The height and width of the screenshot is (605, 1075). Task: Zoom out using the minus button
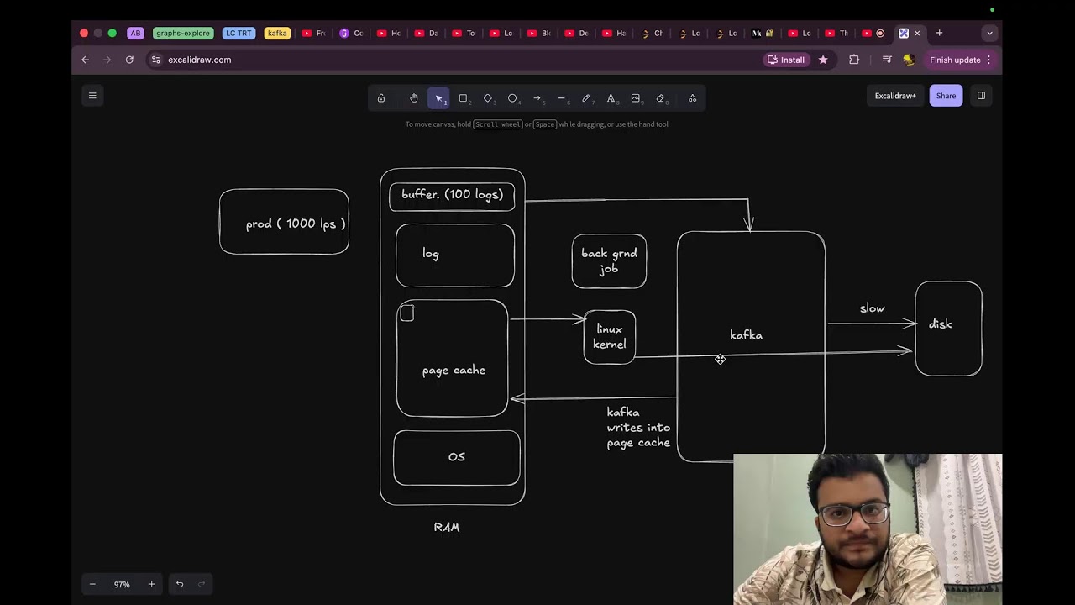[92, 584]
